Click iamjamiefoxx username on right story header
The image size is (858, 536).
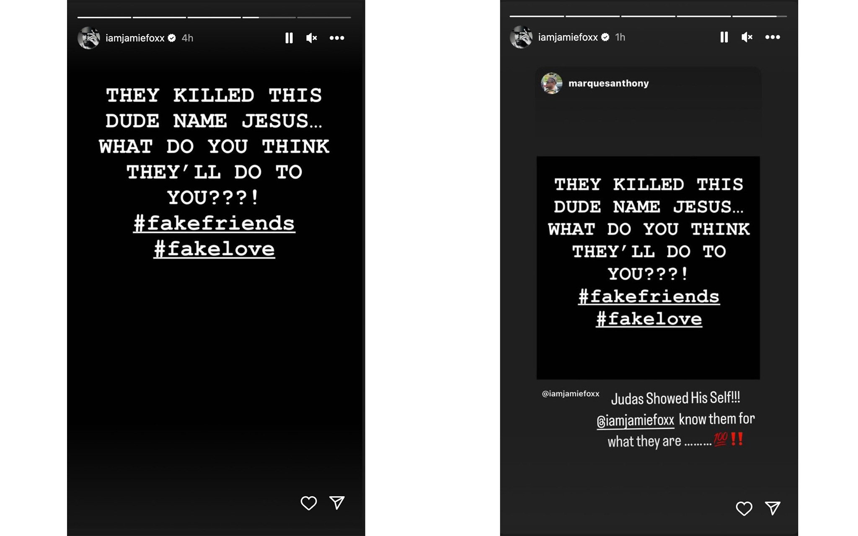pyautogui.click(x=568, y=37)
